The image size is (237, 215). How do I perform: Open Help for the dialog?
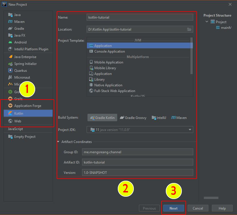tap(222, 208)
